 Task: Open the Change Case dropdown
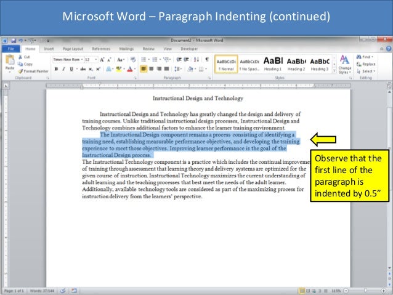click(120, 60)
